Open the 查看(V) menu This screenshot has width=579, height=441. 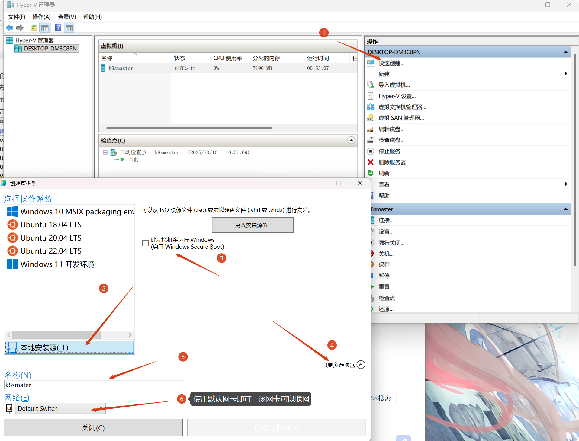pyautogui.click(x=67, y=17)
